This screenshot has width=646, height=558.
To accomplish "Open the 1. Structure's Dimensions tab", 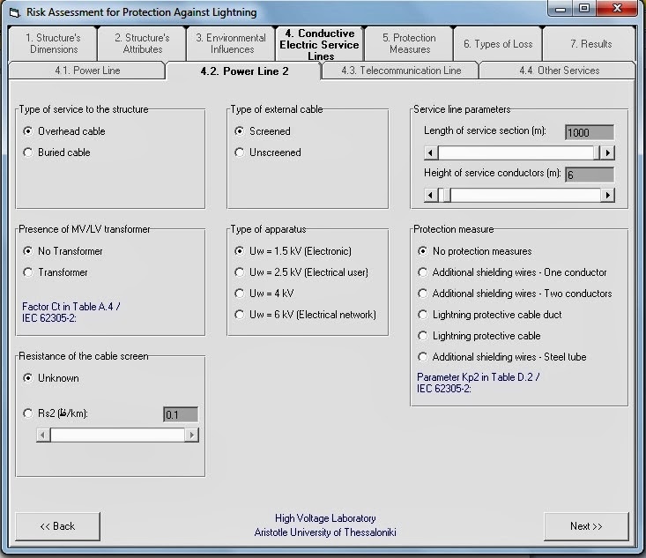I will [x=52, y=44].
